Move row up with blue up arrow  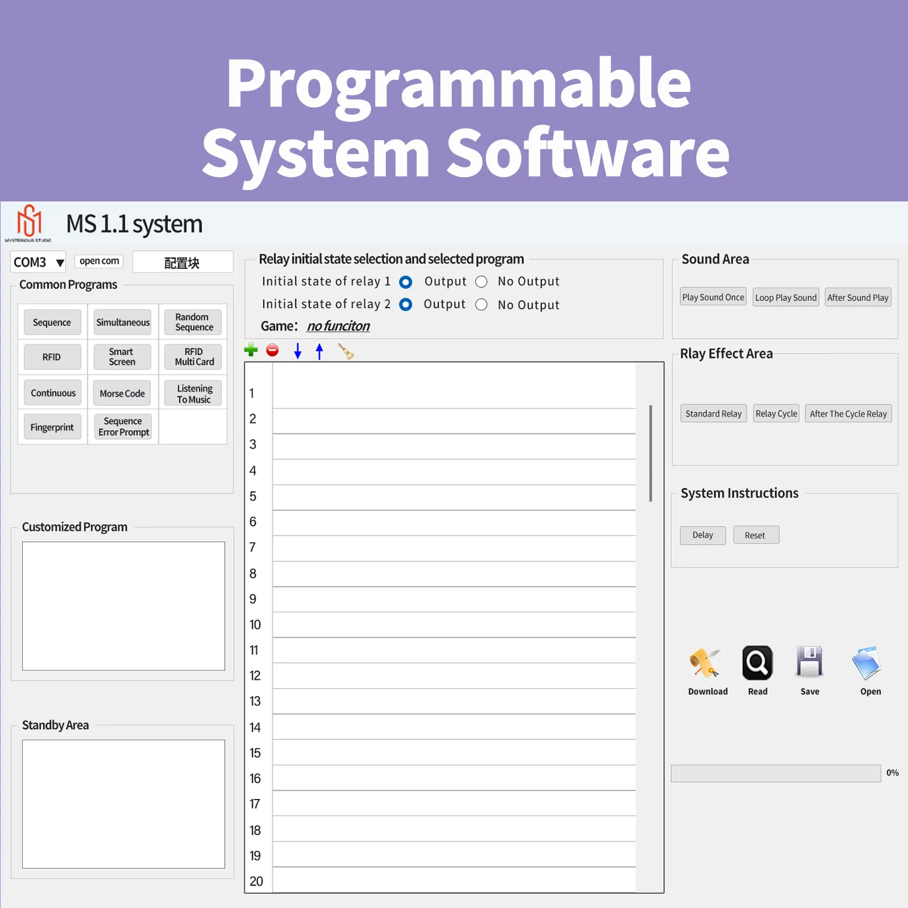pyautogui.click(x=320, y=351)
